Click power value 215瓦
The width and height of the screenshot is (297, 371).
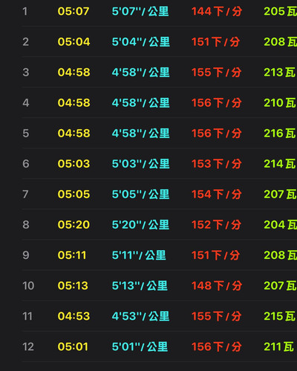tap(280, 316)
